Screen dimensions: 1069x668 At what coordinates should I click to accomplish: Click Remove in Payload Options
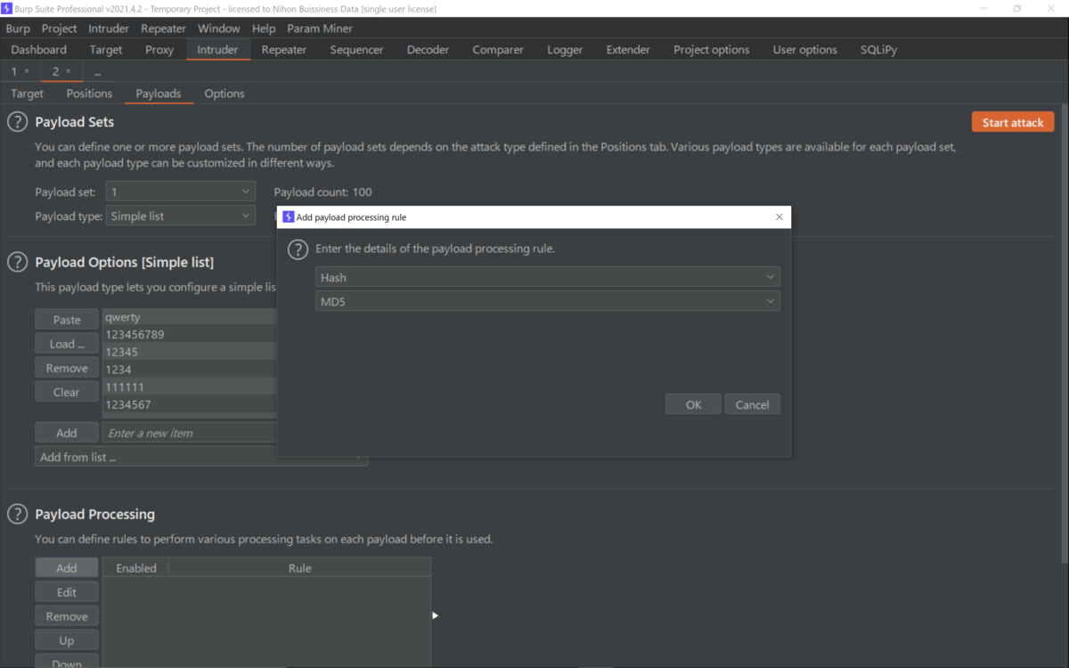tap(67, 368)
